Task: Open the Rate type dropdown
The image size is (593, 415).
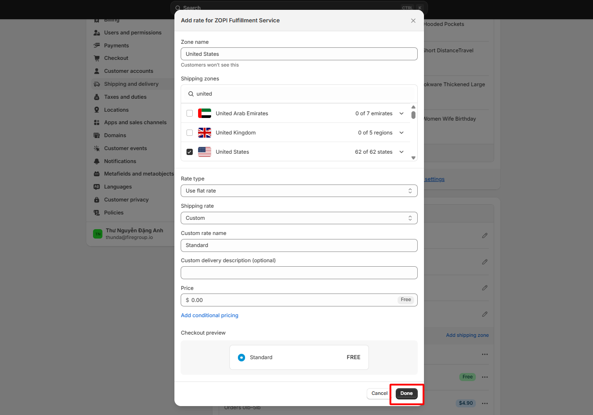Action: click(x=299, y=191)
